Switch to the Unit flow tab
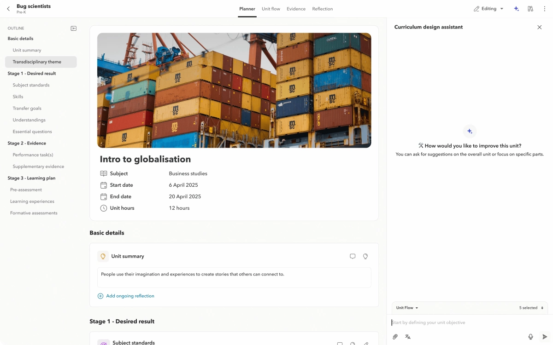The width and height of the screenshot is (553, 345). (x=271, y=9)
